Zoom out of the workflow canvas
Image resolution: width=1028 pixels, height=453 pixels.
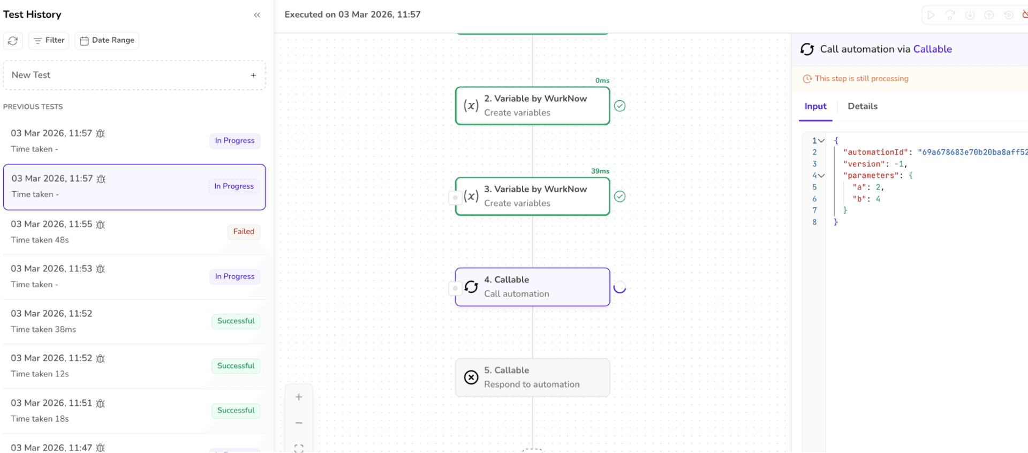pyautogui.click(x=299, y=423)
